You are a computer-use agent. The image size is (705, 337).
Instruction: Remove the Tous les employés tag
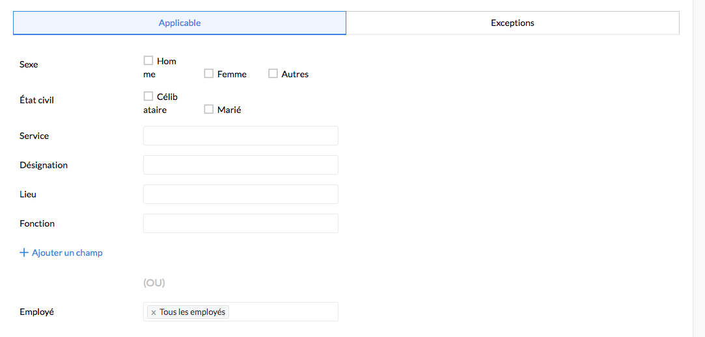(x=154, y=312)
